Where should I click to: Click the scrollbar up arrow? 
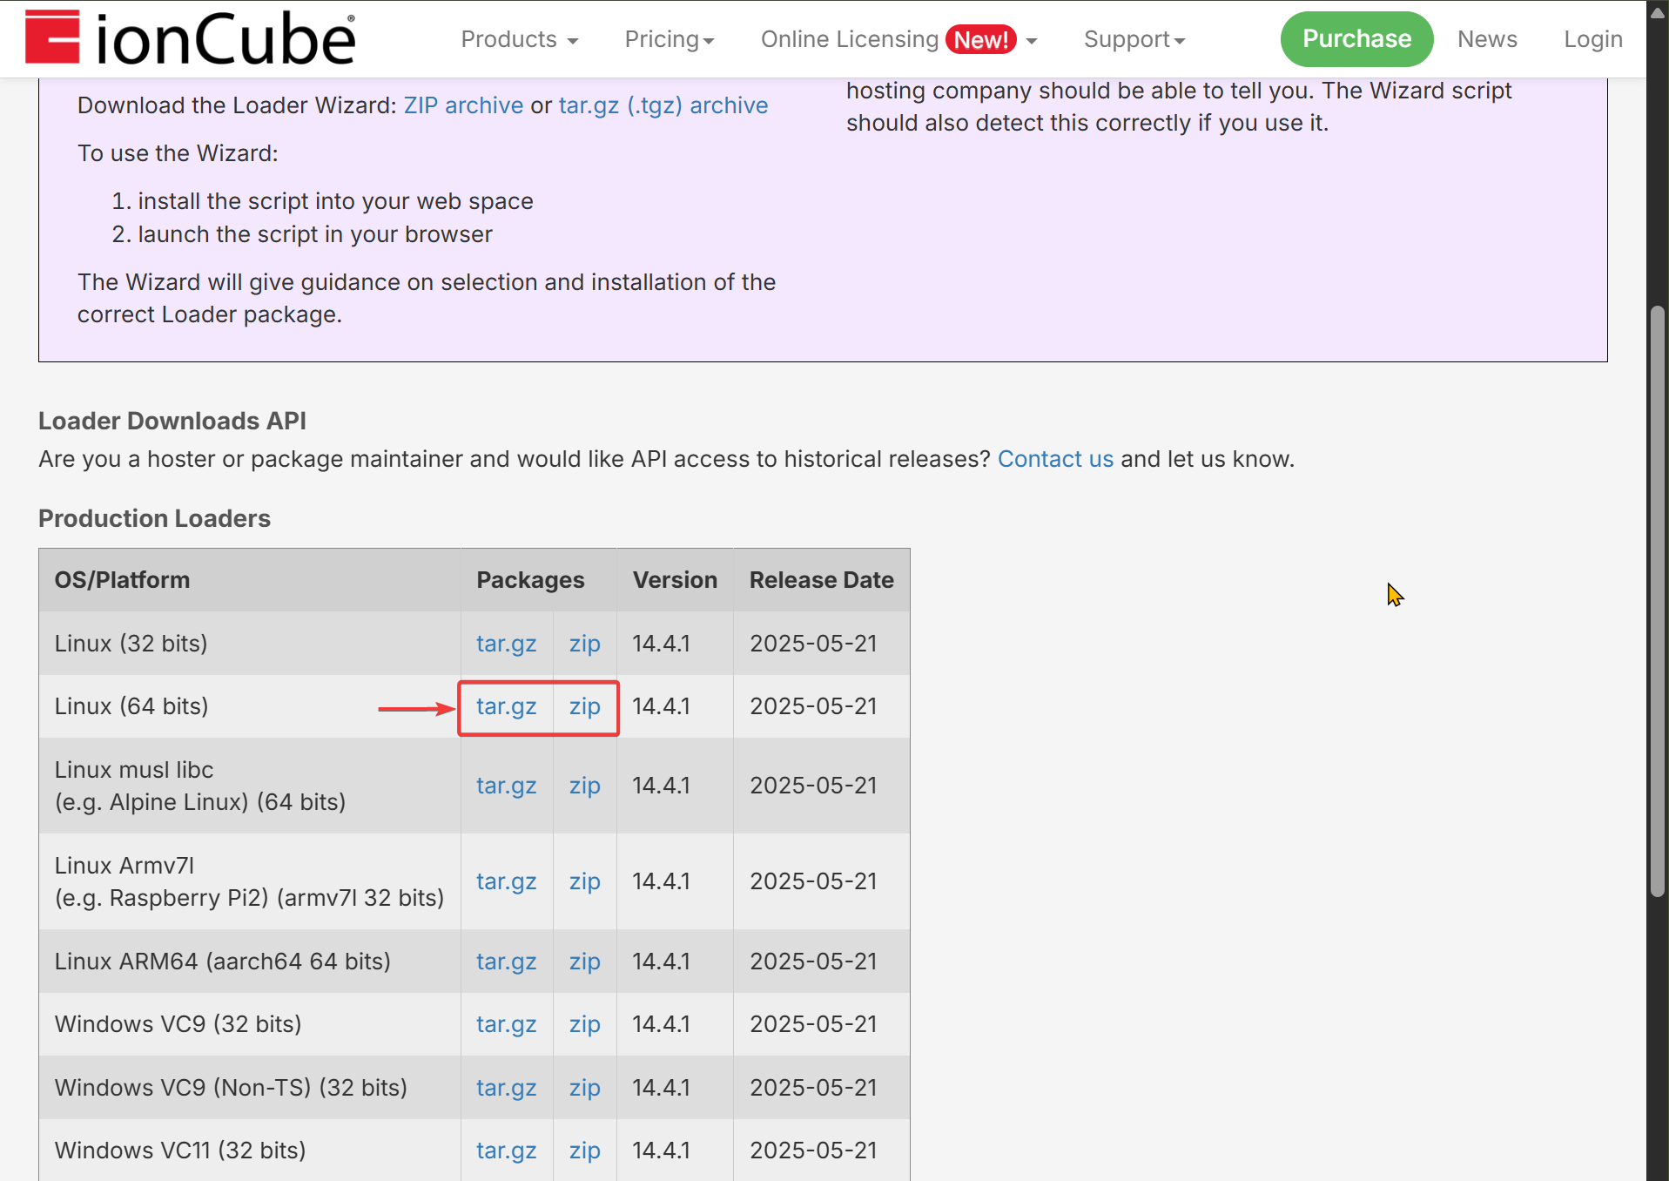click(1658, 12)
